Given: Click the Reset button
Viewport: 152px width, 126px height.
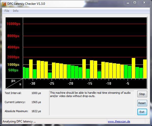Looking at the screenshot, I should [x=142, y=103].
